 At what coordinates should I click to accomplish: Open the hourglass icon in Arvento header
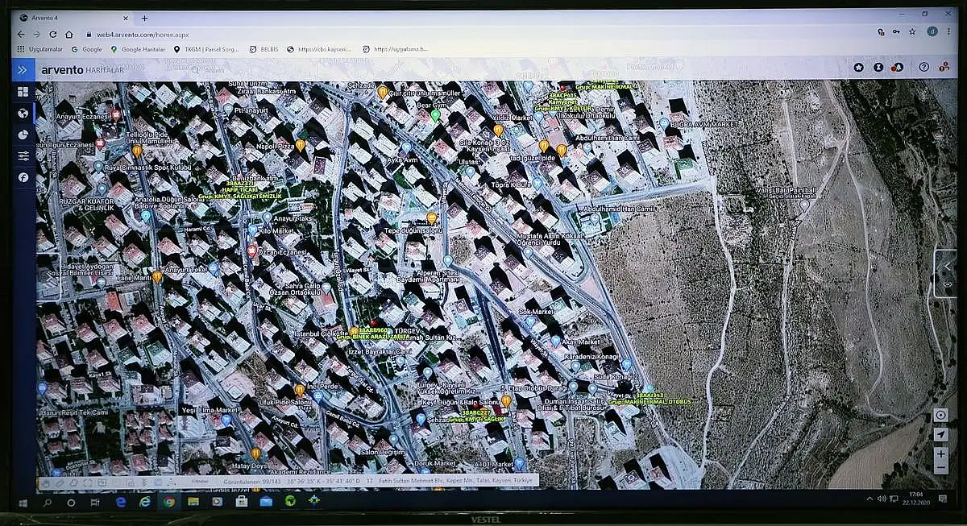coord(878,68)
